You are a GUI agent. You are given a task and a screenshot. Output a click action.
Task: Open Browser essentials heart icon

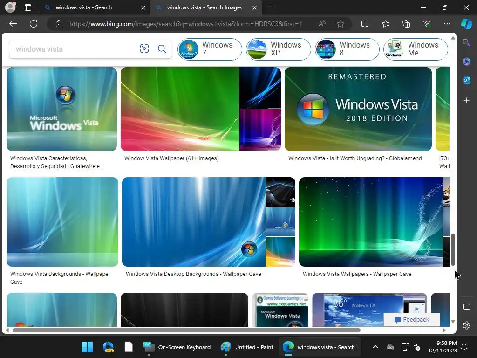(x=427, y=24)
